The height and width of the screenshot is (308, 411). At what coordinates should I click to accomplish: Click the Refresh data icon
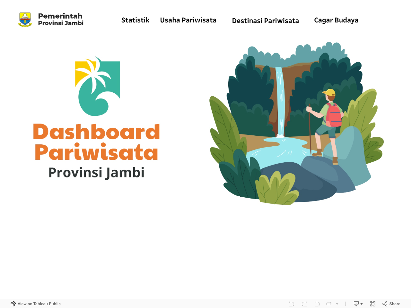pos(329,304)
